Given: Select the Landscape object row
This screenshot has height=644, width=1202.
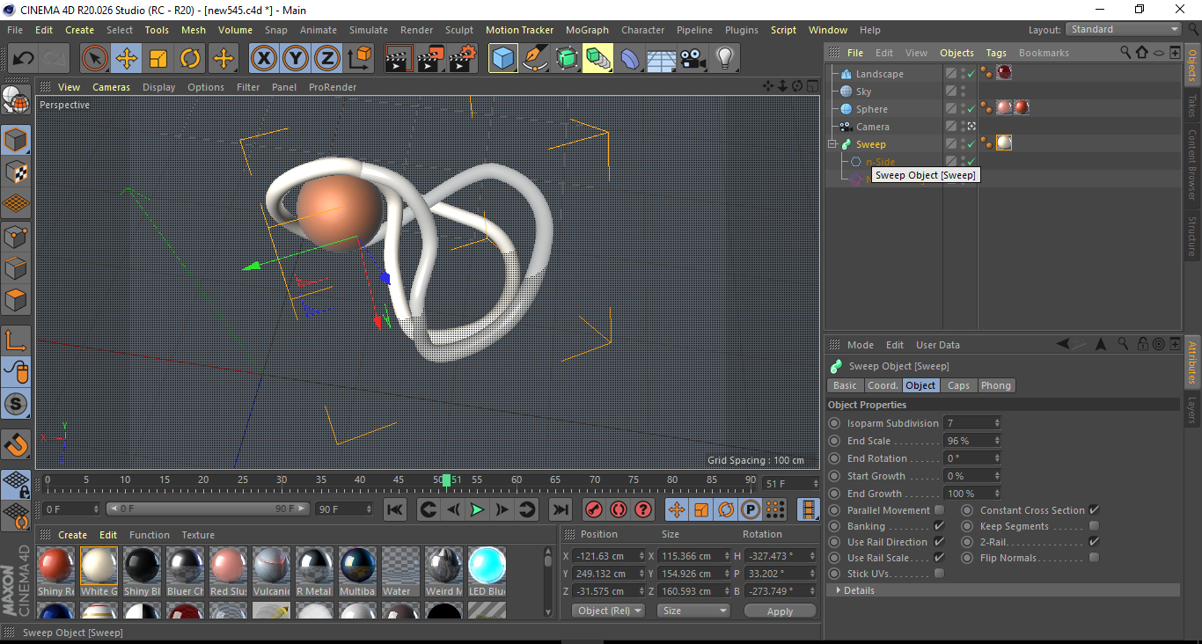Looking at the screenshot, I should click(x=880, y=74).
